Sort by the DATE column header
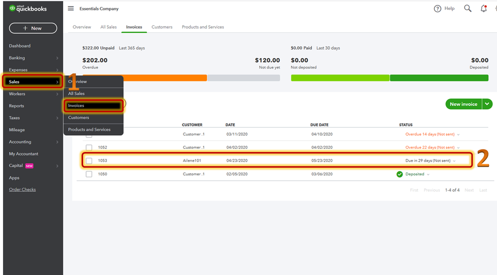Image resolution: width=497 pixels, height=275 pixels. [230, 125]
